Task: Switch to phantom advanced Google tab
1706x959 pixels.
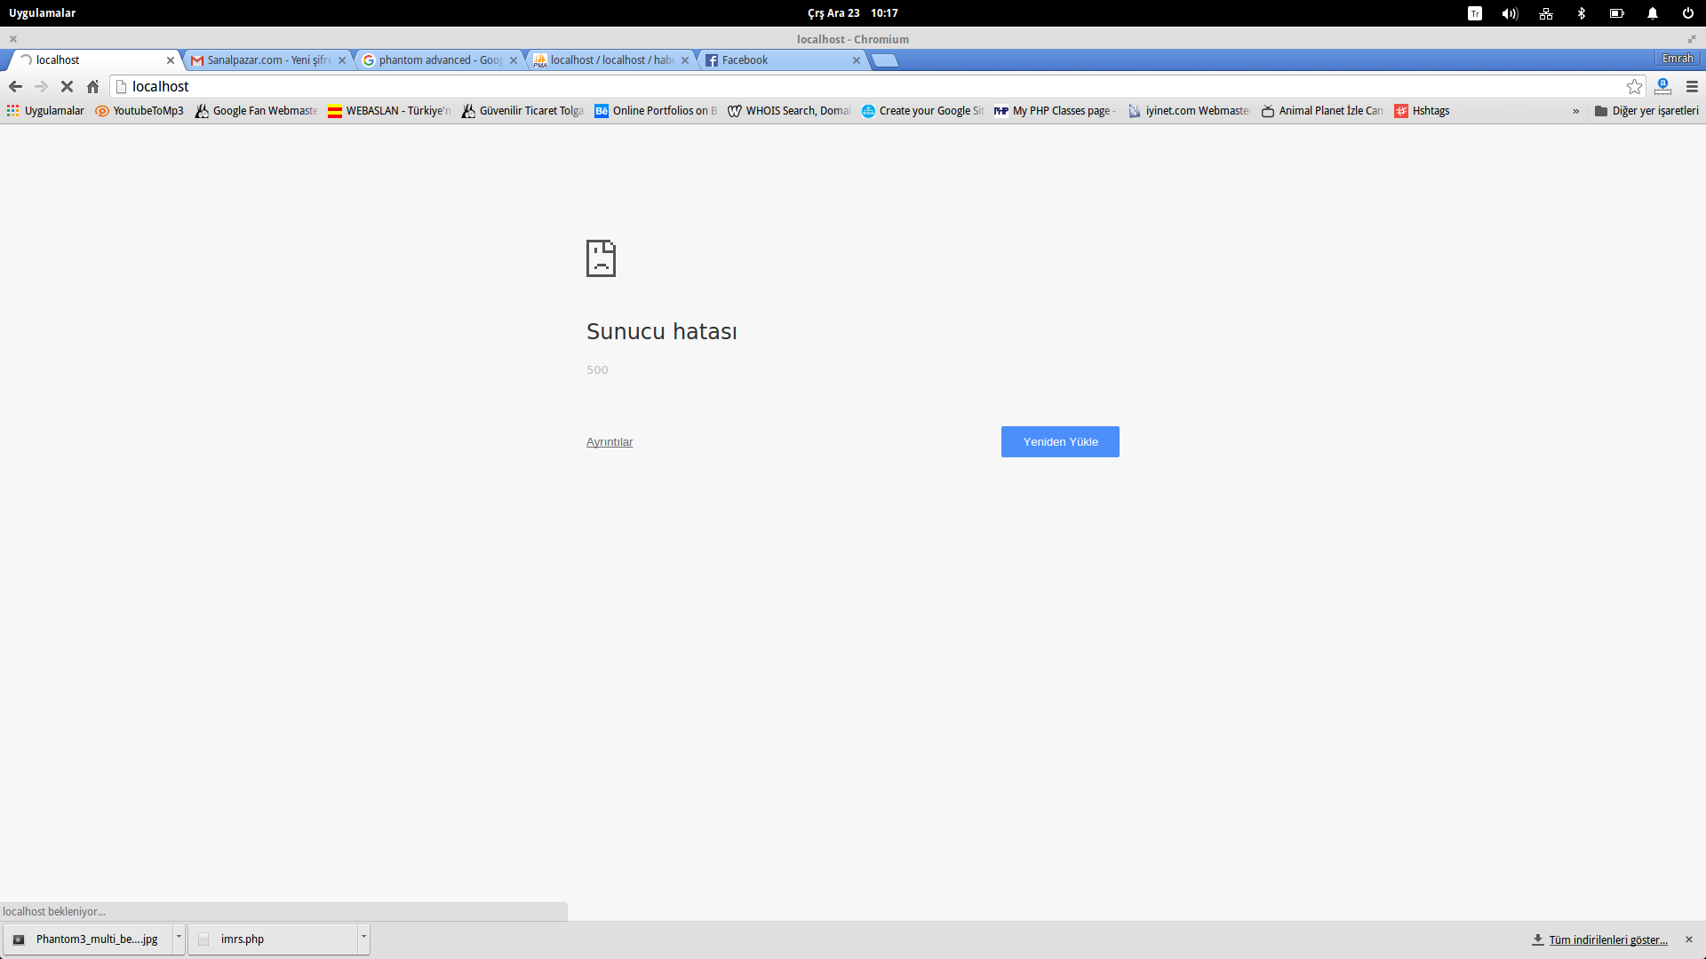Action: coord(435,59)
